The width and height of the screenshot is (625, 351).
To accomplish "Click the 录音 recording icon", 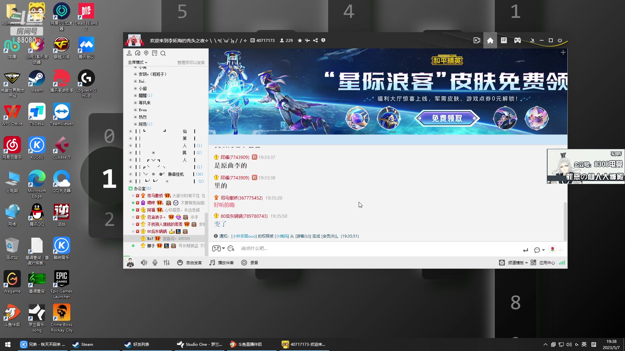I will coord(244,263).
